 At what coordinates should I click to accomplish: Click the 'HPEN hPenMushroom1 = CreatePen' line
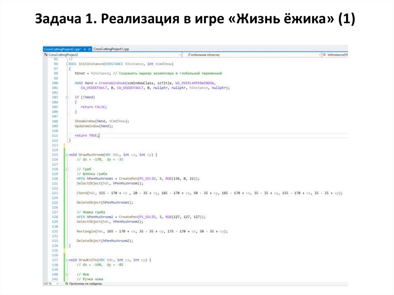138,179
